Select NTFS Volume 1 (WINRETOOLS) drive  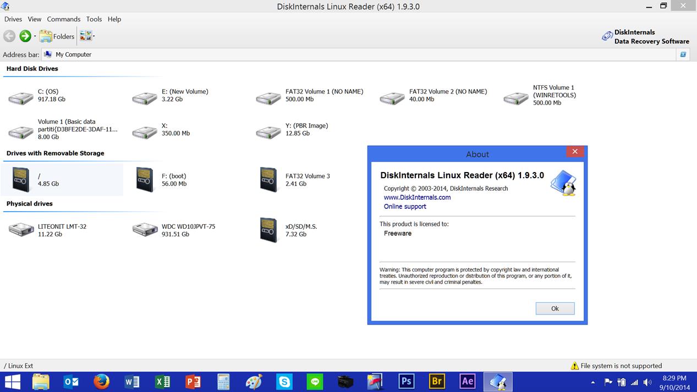click(x=540, y=95)
